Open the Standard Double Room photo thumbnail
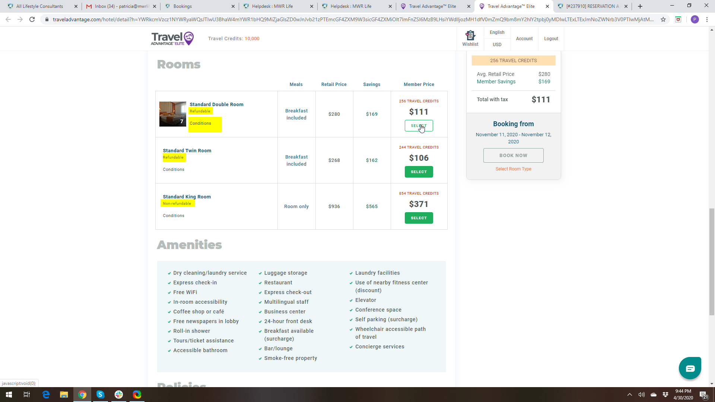This screenshot has width=715, height=402. click(172, 114)
